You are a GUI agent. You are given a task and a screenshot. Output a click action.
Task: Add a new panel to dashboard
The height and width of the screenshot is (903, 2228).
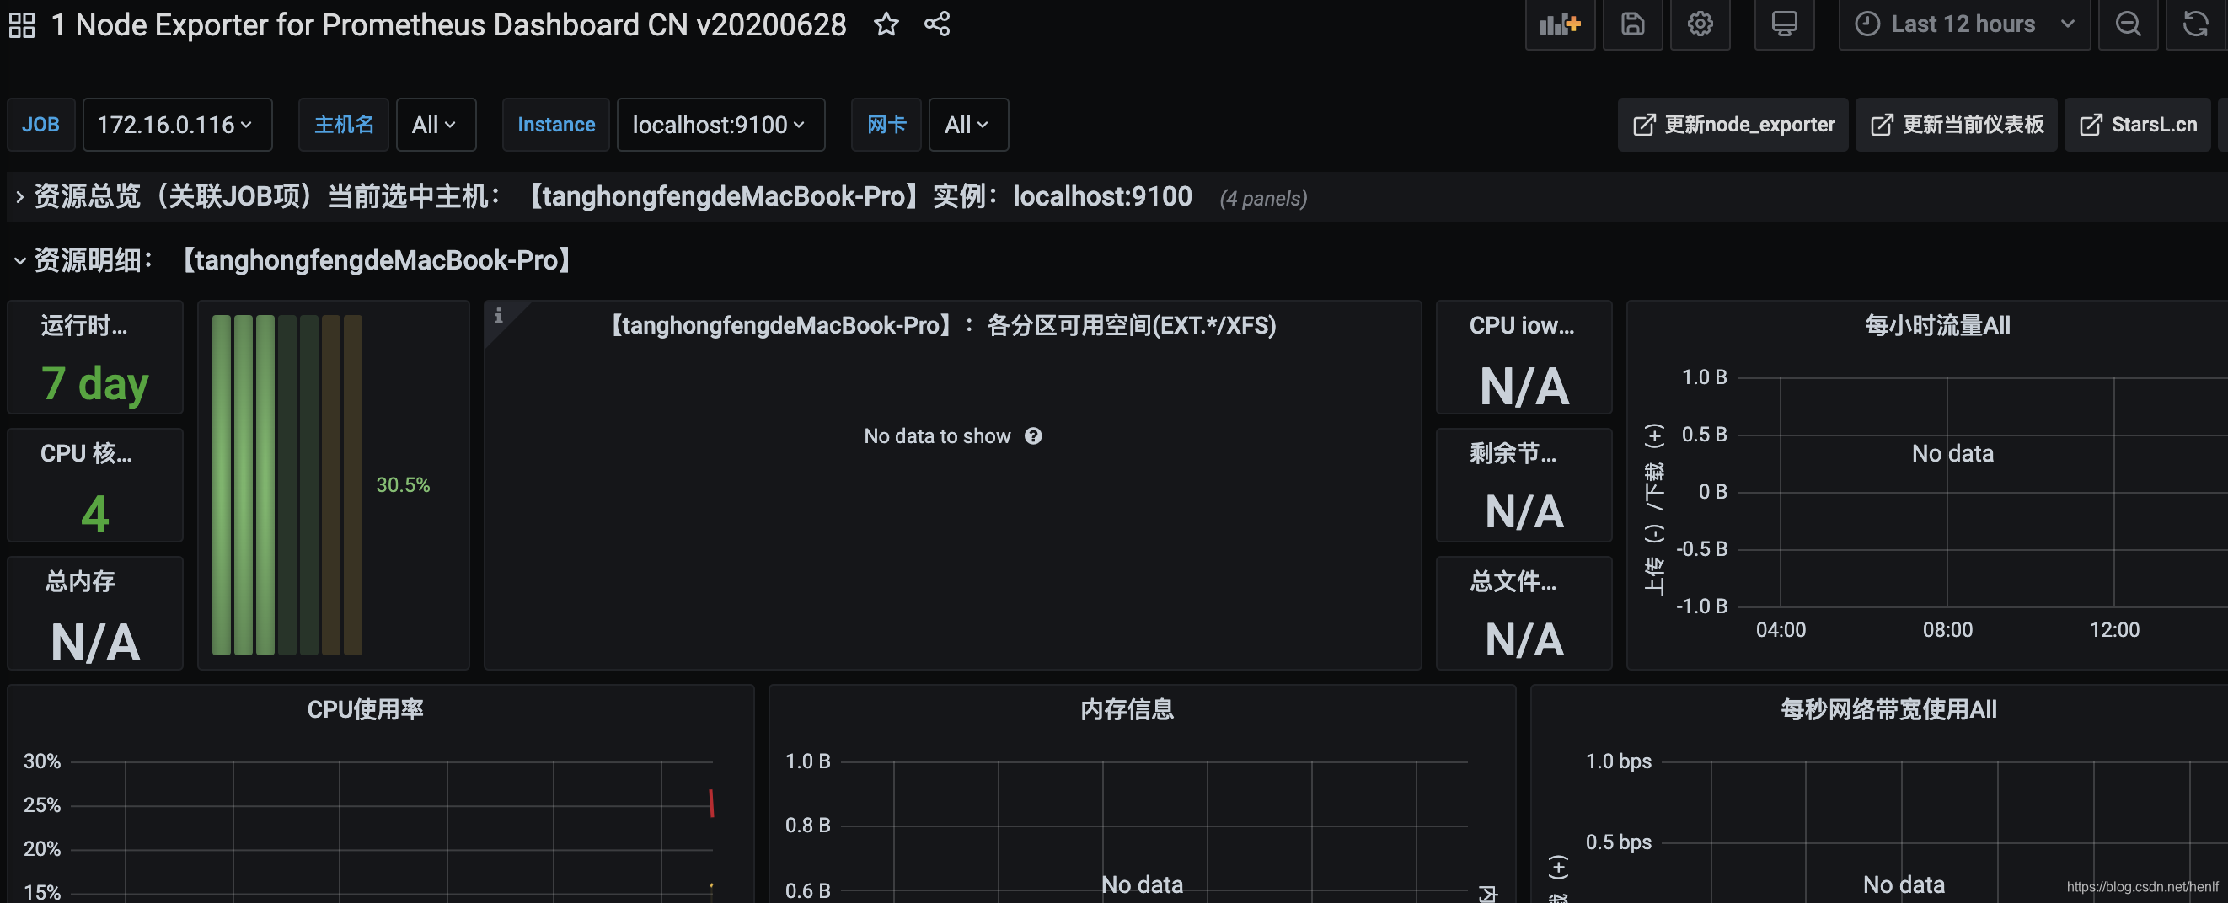[x=1560, y=24]
